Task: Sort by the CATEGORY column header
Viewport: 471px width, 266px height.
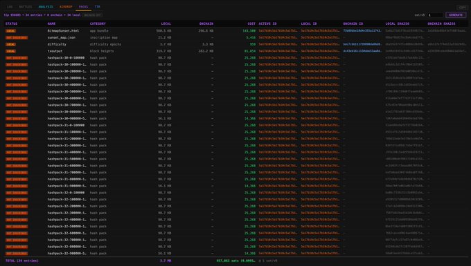Action: [x=98, y=23]
